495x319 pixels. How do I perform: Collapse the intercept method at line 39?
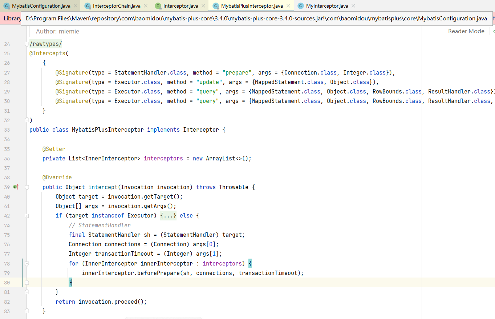[x=27, y=187]
